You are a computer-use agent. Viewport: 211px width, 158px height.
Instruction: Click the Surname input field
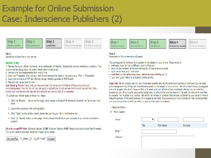193,120
